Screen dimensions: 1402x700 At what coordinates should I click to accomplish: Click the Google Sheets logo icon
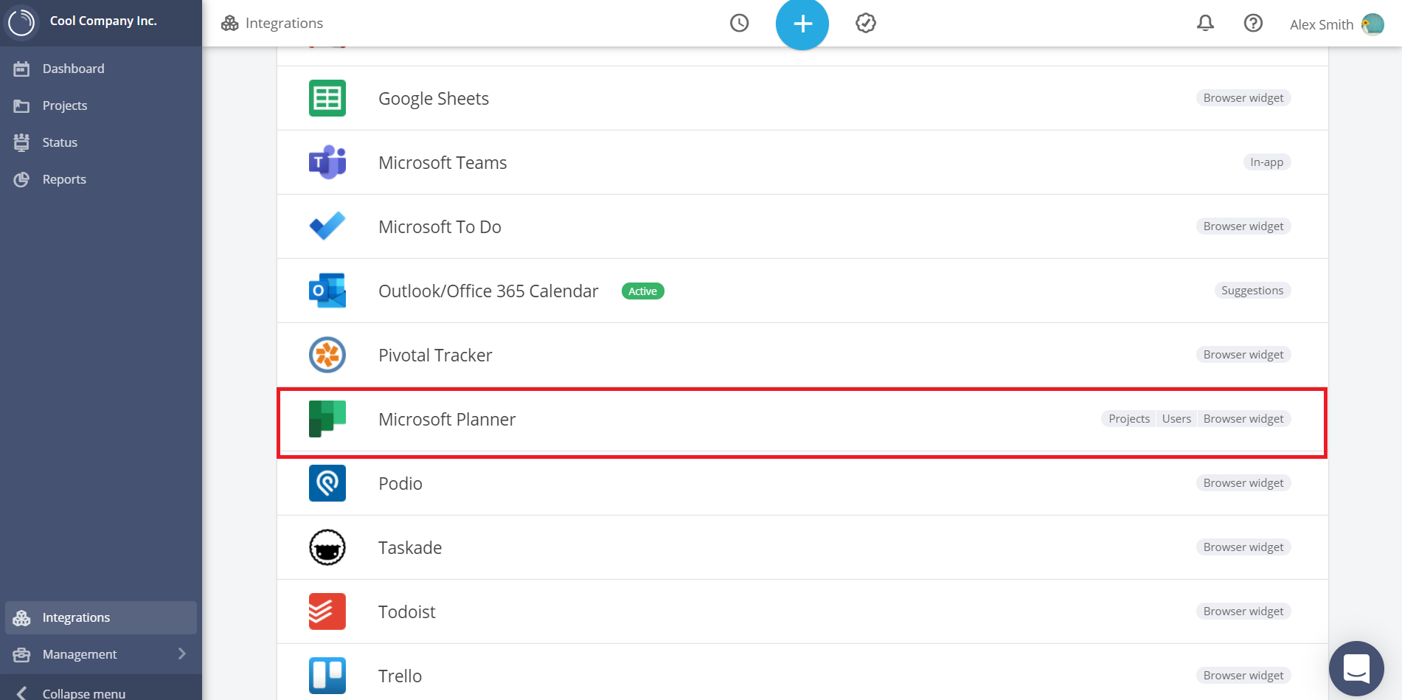(x=327, y=98)
